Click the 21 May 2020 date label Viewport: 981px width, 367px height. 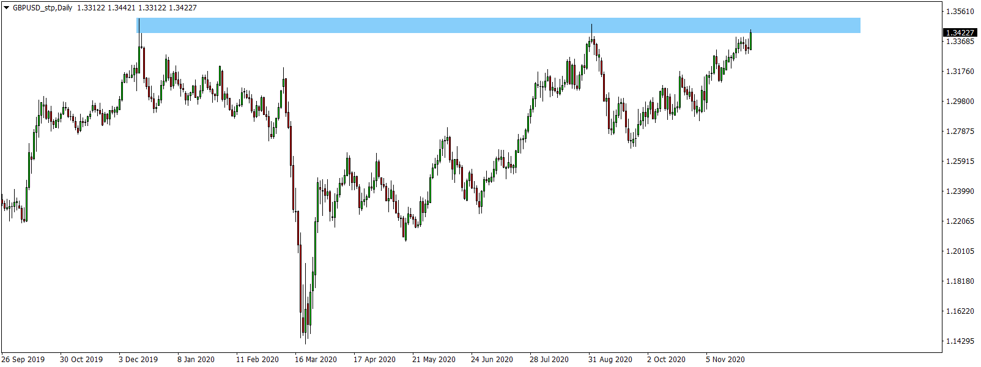434,360
